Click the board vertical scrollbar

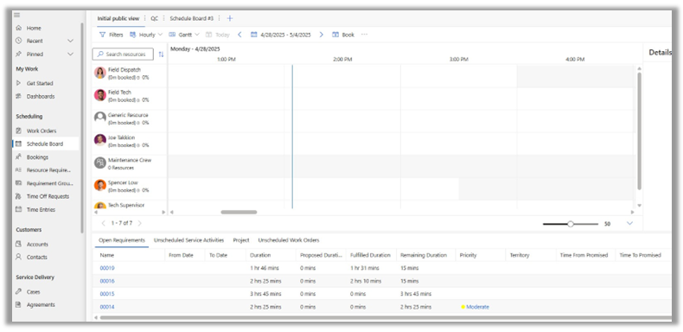coord(639,131)
